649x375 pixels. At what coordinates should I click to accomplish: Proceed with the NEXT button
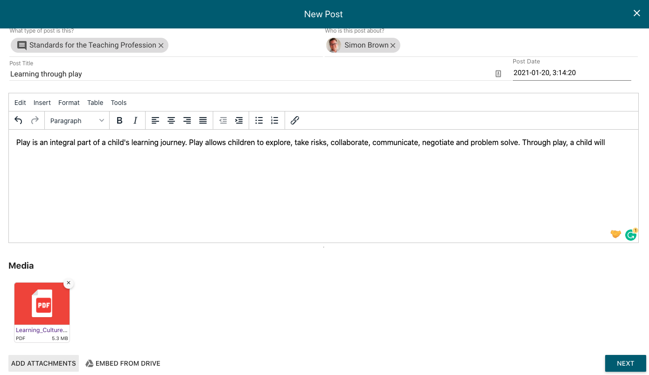coord(625,363)
